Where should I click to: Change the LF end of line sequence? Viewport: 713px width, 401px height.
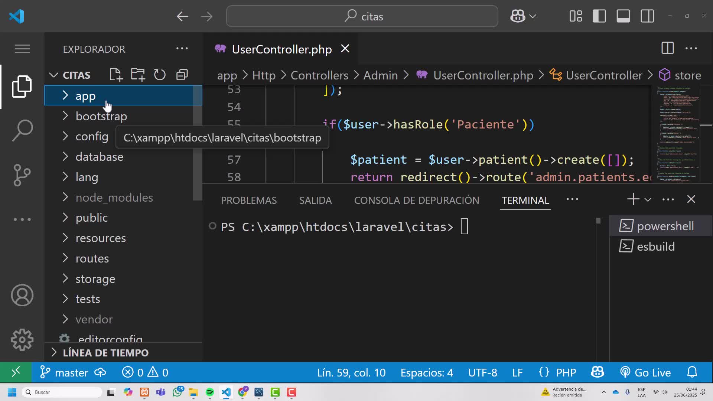517,372
